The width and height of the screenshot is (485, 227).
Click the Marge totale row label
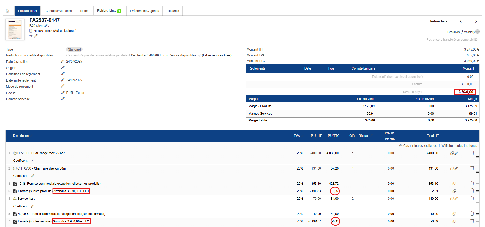tap(258, 120)
